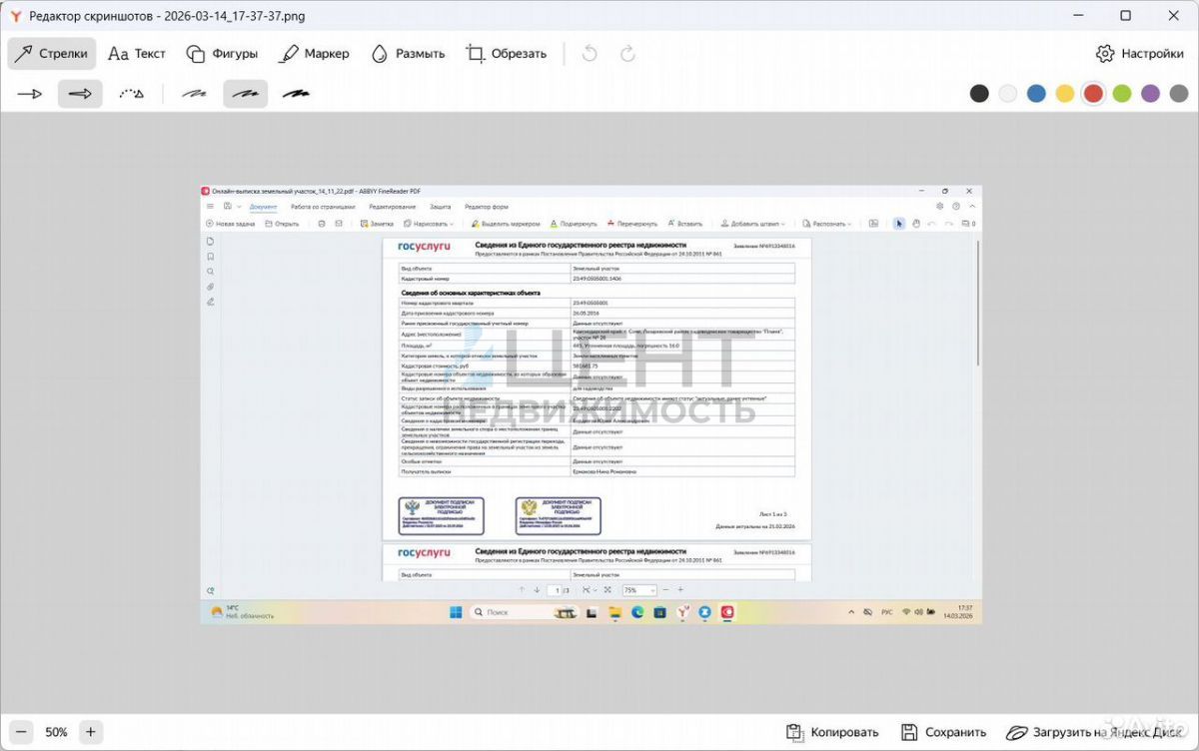Upload via Загрузить на Яндекс Диск
Screen dimensions: 1199x751
point(1096,732)
